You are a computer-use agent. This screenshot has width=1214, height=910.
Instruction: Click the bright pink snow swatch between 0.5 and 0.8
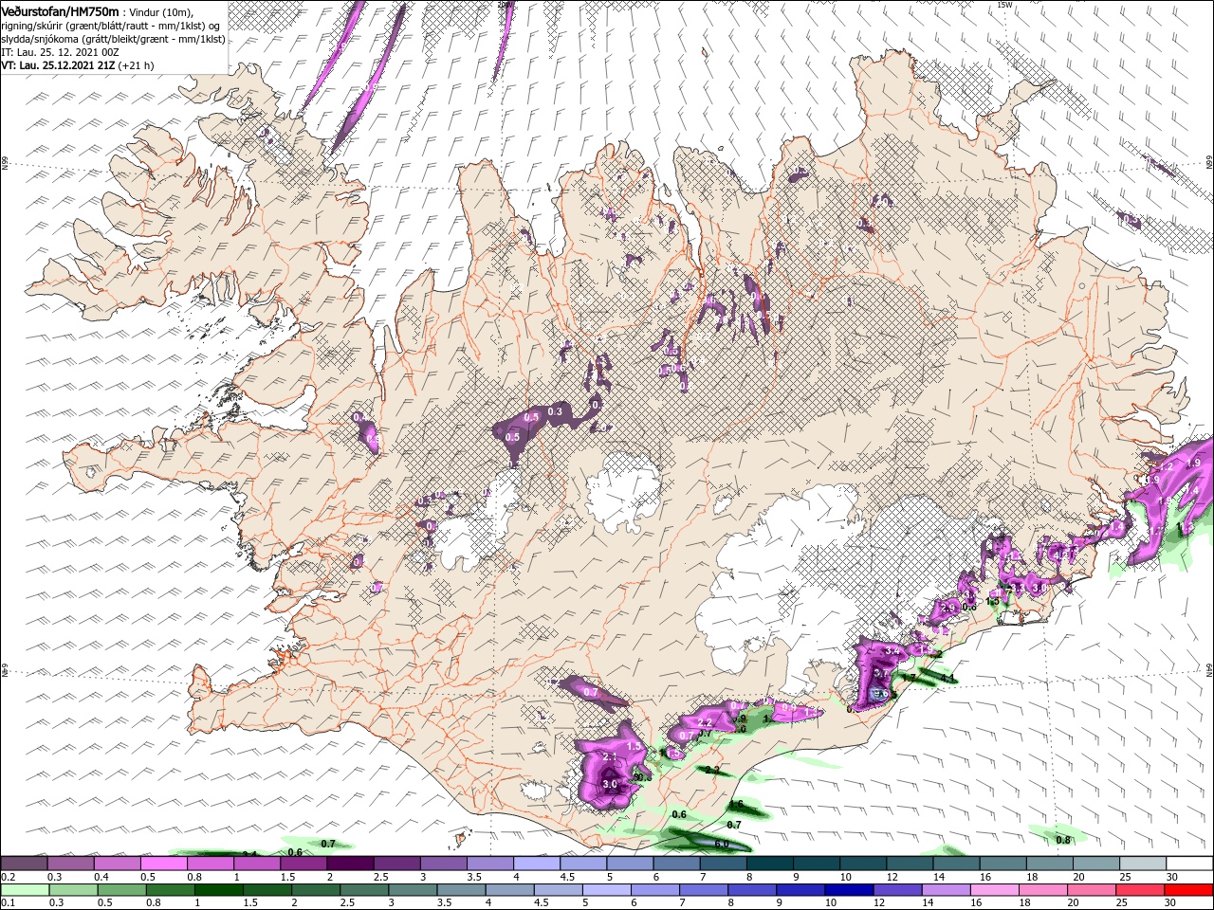pos(163,864)
